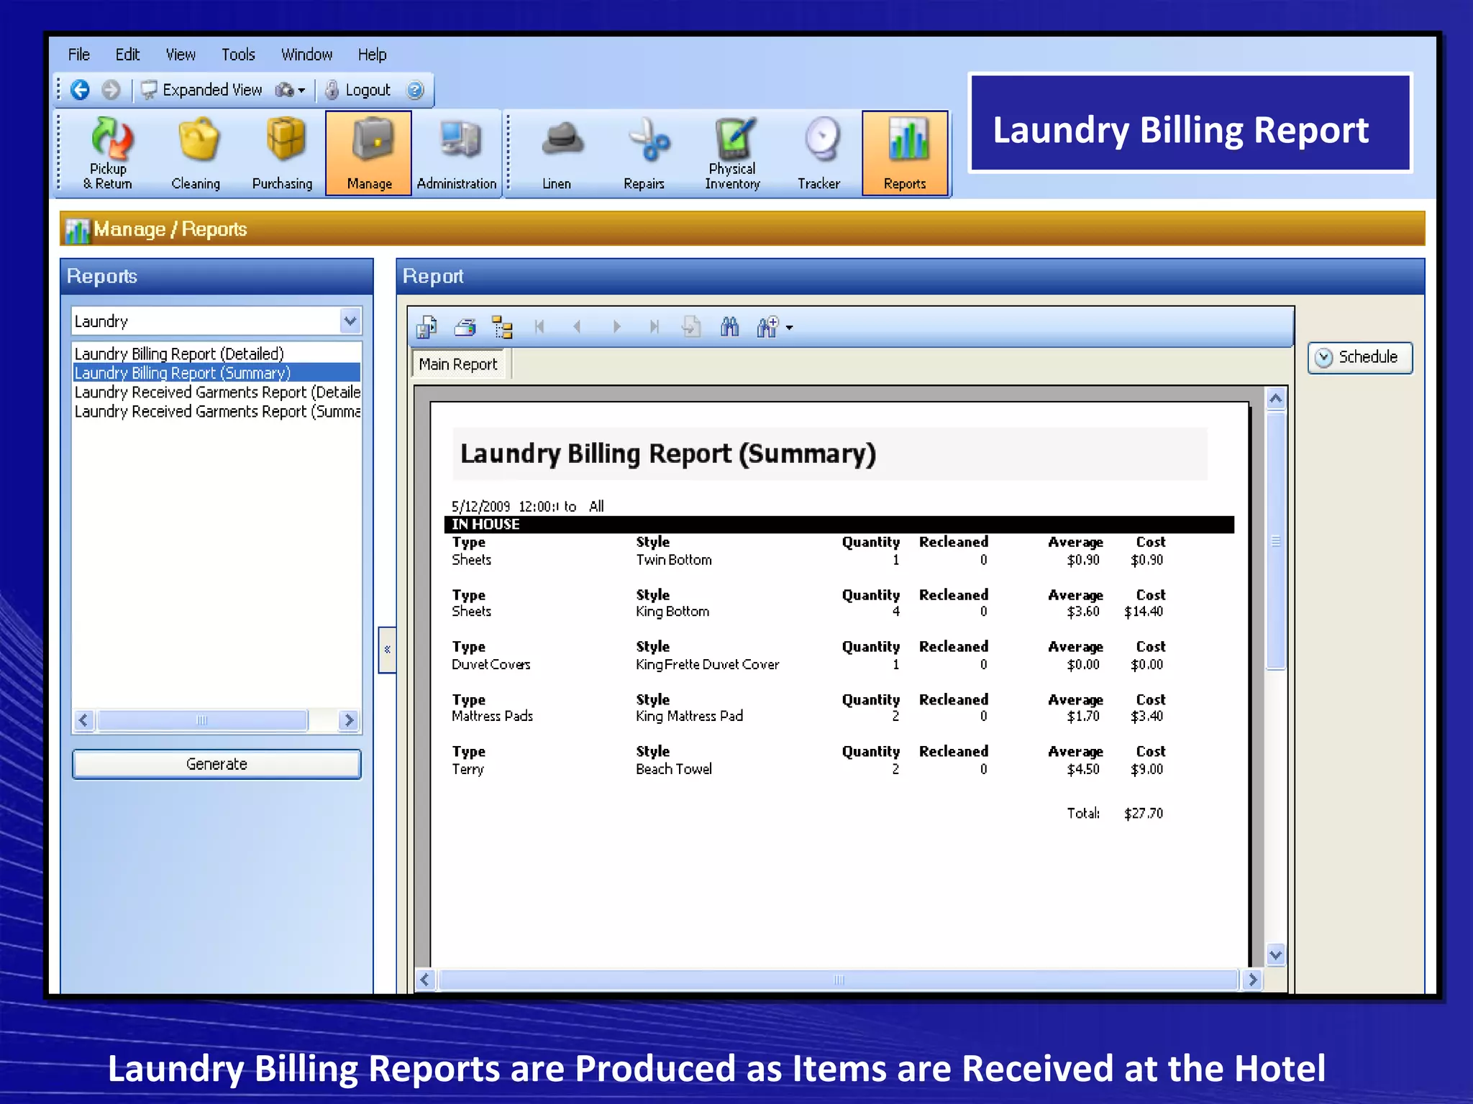The image size is (1473, 1104).
Task: Expand the Laundry report category dropdown
Action: (x=350, y=321)
